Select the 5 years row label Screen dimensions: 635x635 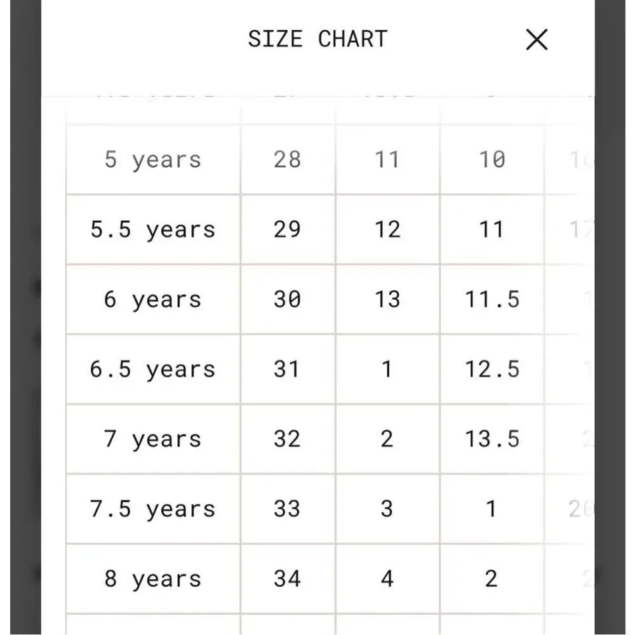coord(153,159)
